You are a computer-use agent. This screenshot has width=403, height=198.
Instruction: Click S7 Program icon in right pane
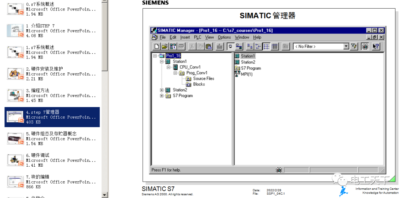(237, 68)
